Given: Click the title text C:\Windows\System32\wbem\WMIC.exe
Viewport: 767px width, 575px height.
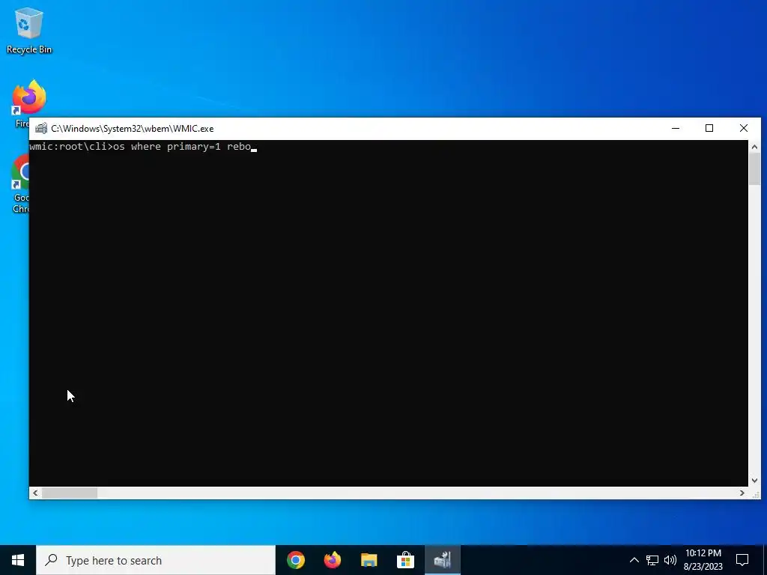Looking at the screenshot, I should (132, 129).
